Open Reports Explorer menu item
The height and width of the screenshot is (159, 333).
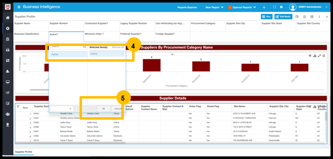click(187, 7)
